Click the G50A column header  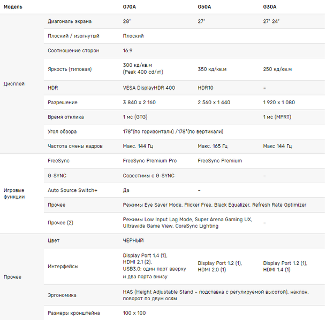[x=204, y=7]
